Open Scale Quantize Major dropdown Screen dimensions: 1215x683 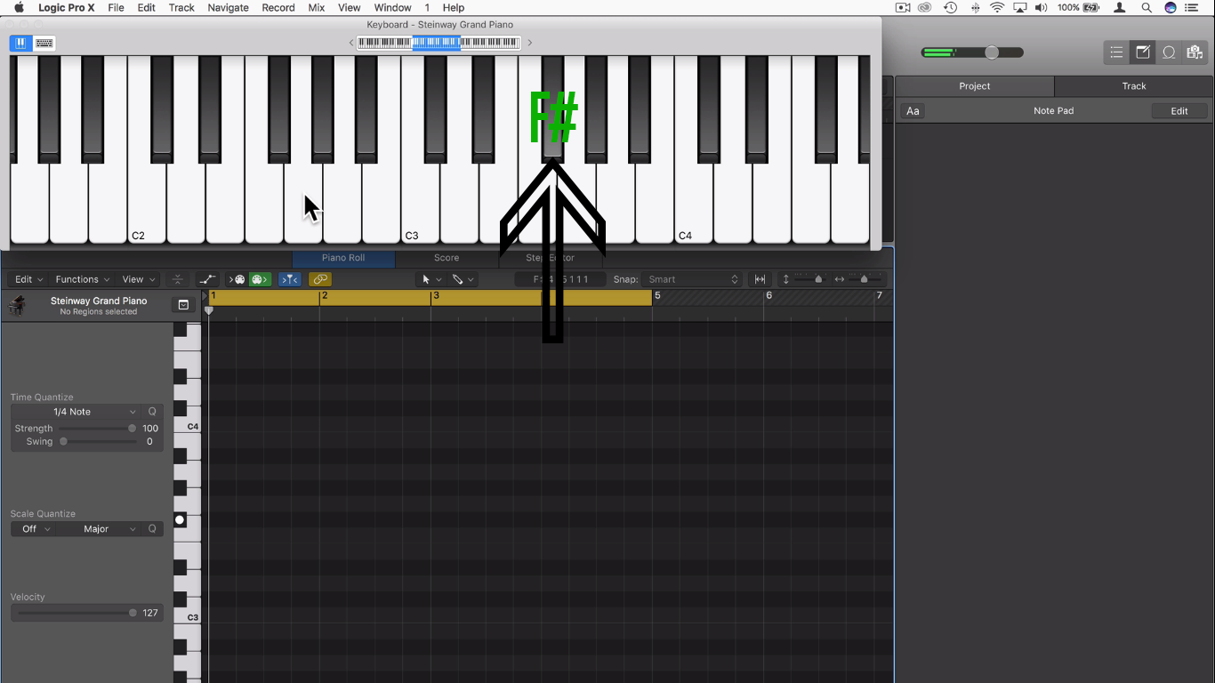click(x=100, y=529)
